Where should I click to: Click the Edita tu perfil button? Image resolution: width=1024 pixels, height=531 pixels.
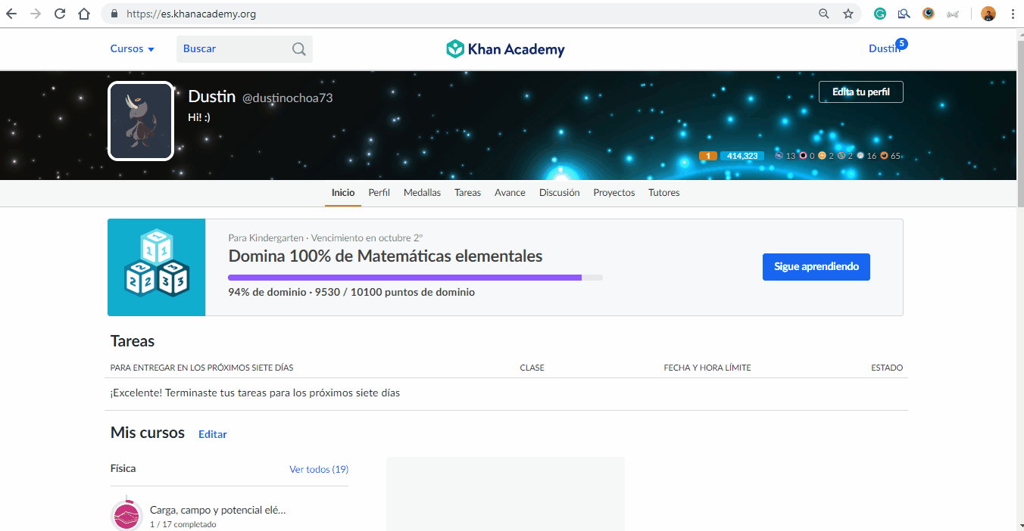coord(860,92)
